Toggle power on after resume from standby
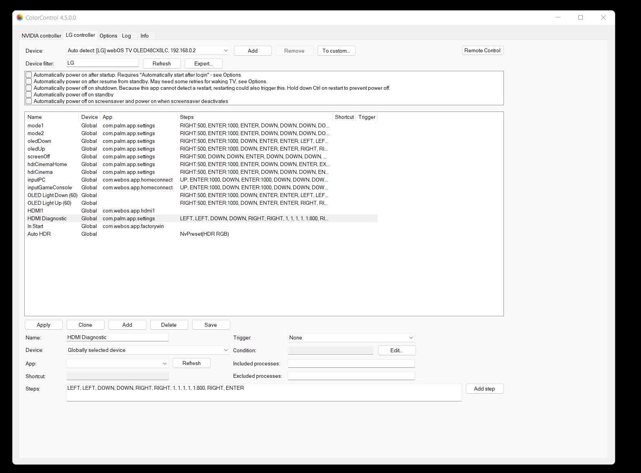641x473 pixels. tap(29, 81)
